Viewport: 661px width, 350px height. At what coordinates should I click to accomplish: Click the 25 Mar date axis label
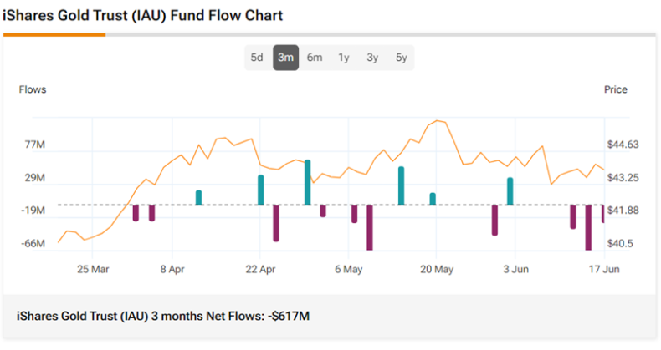coord(93,269)
